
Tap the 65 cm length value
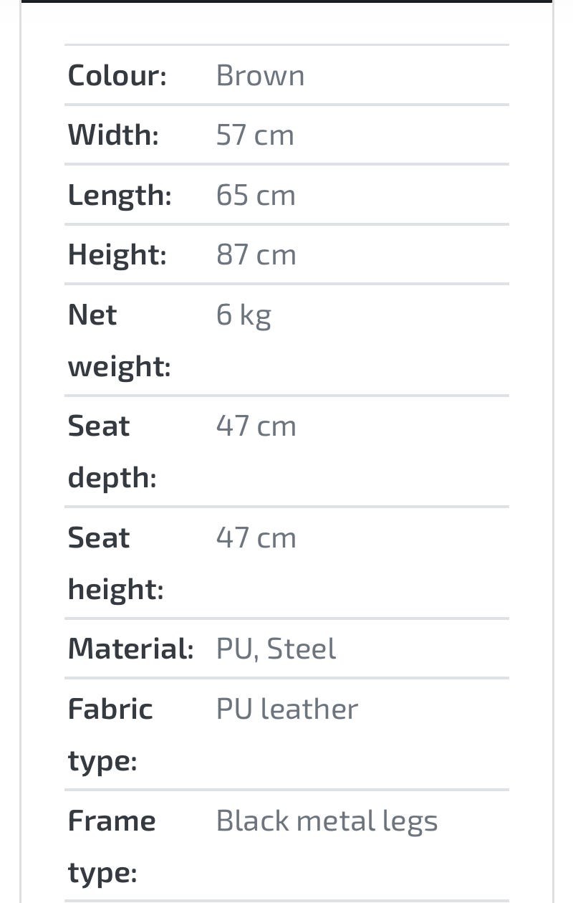256,195
